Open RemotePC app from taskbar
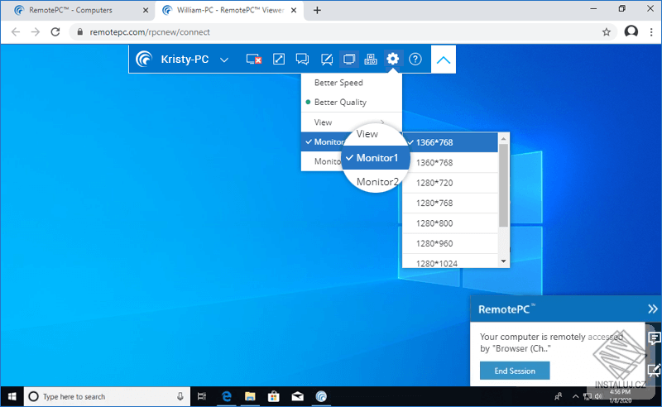 point(321,396)
